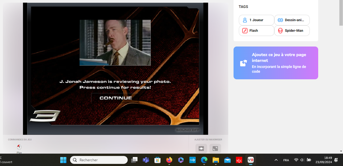Click the Flash logo icon
343x166 pixels.
(245, 30)
